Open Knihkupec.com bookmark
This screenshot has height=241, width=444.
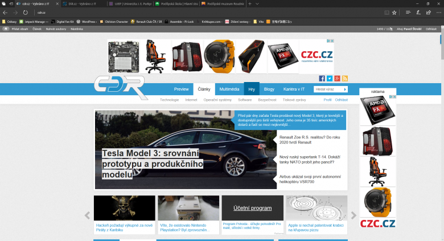point(210,22)
